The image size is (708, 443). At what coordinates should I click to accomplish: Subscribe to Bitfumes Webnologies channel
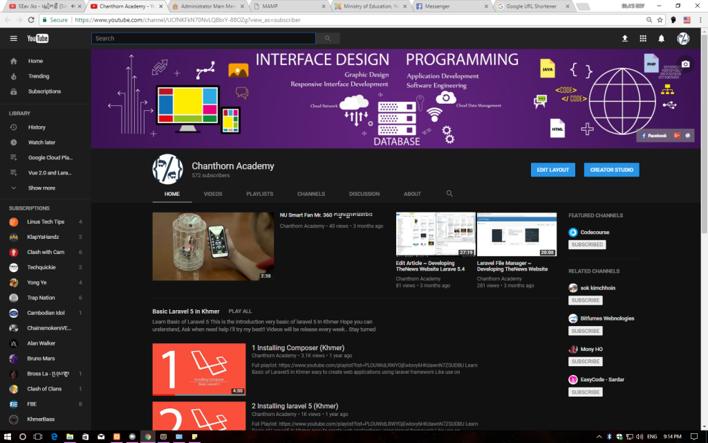pos(586,331)
